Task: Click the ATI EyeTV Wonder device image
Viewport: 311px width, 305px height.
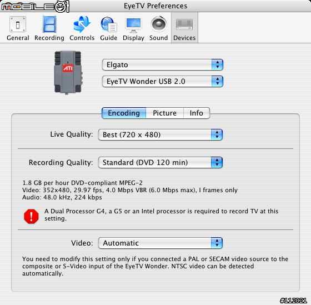Action: pyautogui.click(x=68, y=72)
